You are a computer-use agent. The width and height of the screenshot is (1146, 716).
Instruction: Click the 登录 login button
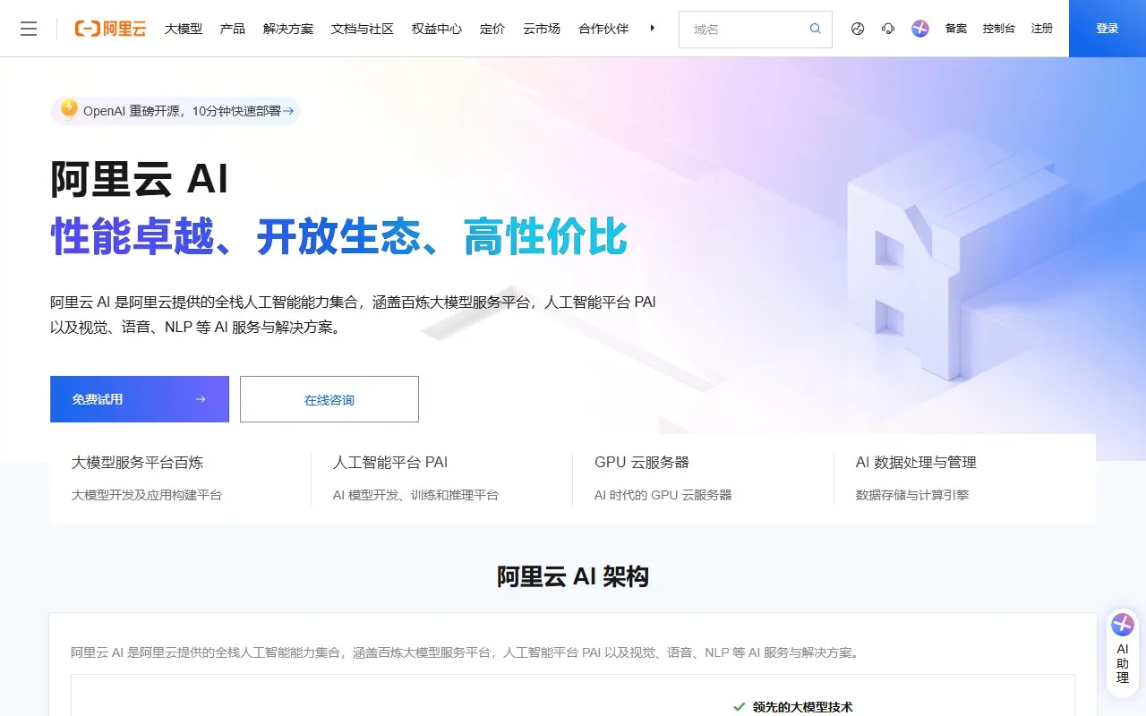(x=1108, y=28)
